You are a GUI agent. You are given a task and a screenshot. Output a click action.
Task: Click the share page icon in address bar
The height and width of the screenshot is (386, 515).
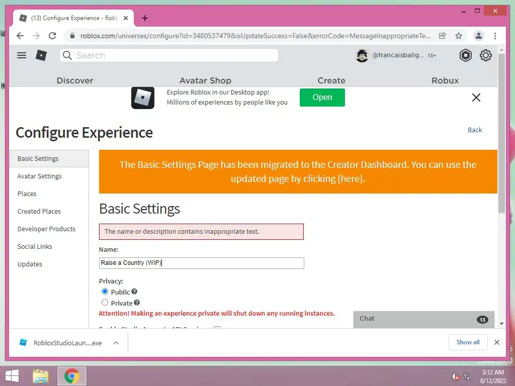tap(443, 36)
